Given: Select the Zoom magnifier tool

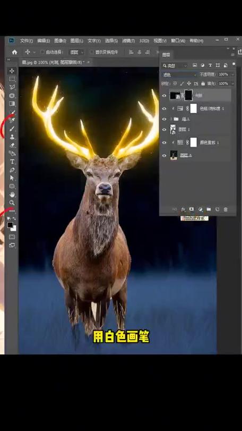Looking at the screenshot, I should point(12,203).
